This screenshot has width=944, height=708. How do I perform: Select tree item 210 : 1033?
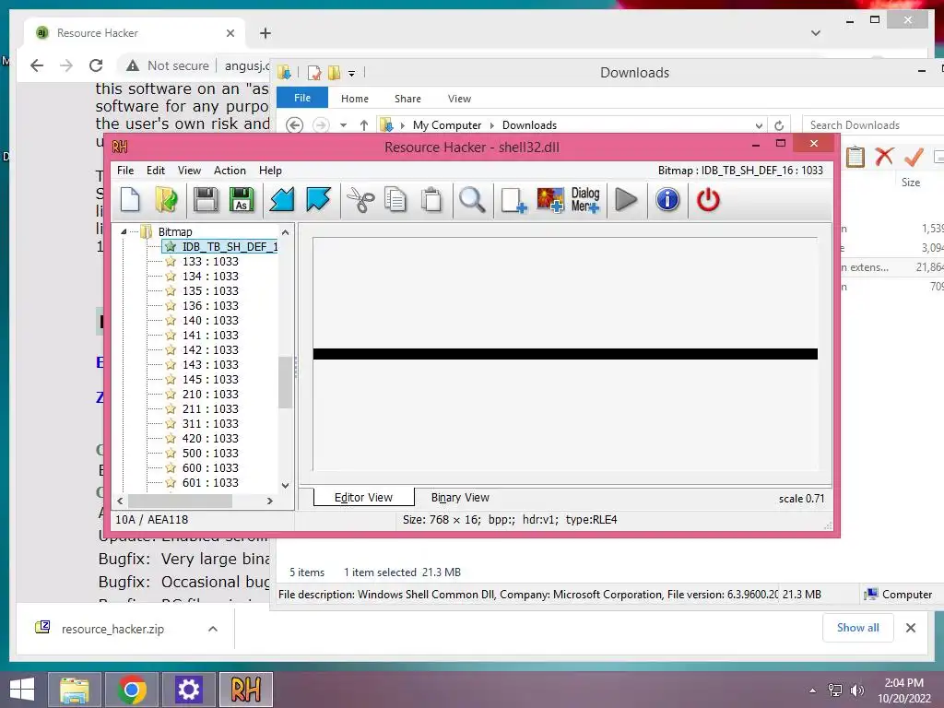pos(210,394)
